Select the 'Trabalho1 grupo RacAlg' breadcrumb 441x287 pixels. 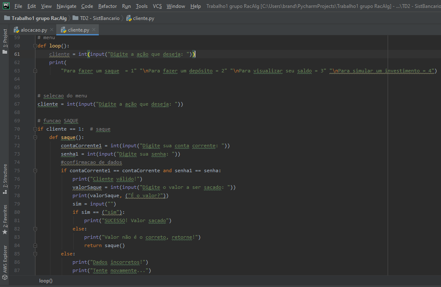click(x=35, y=18)
